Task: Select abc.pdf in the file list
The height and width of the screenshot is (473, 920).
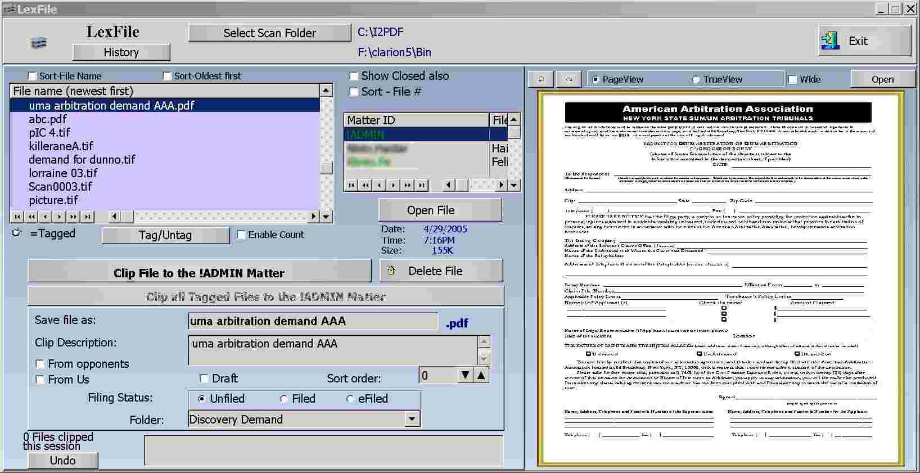Action: 165,119
